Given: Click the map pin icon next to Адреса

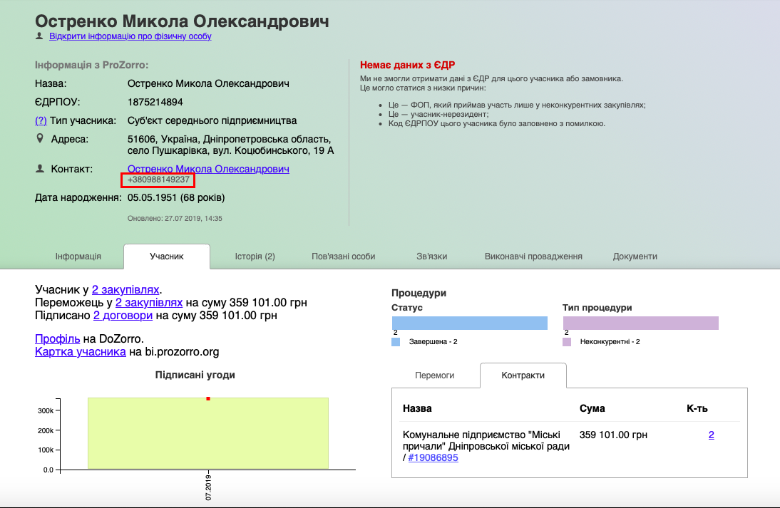Looking at the screenshot, I should click(40, 138).
